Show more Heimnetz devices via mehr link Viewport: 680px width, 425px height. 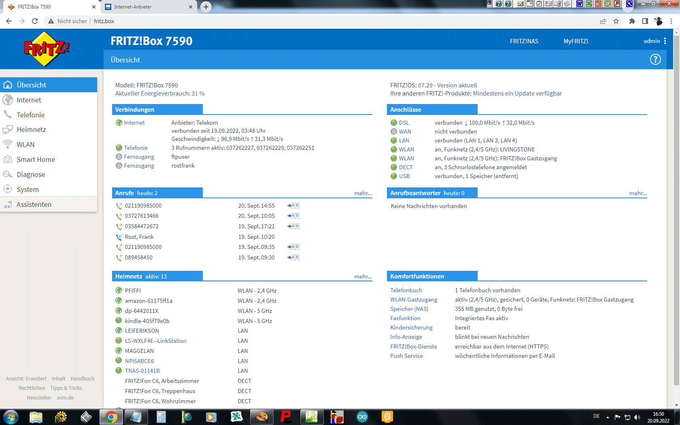pos(363,276)
